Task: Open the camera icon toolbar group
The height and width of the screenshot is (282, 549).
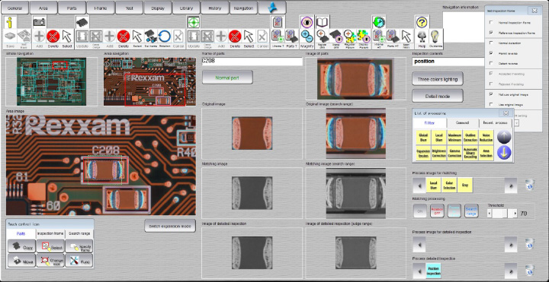Action: [x=39, y=22]
